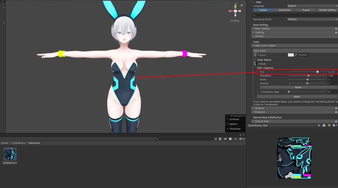
Task: Open the Project panel three-dot menu
Action: point(244,135)
